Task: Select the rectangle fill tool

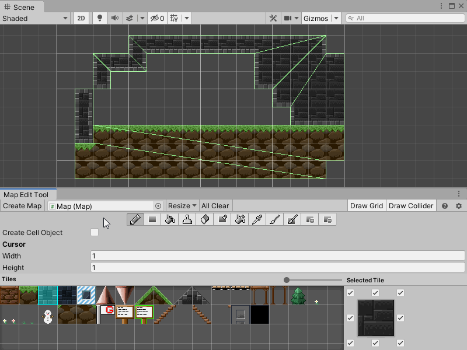Action: [152, 219]
